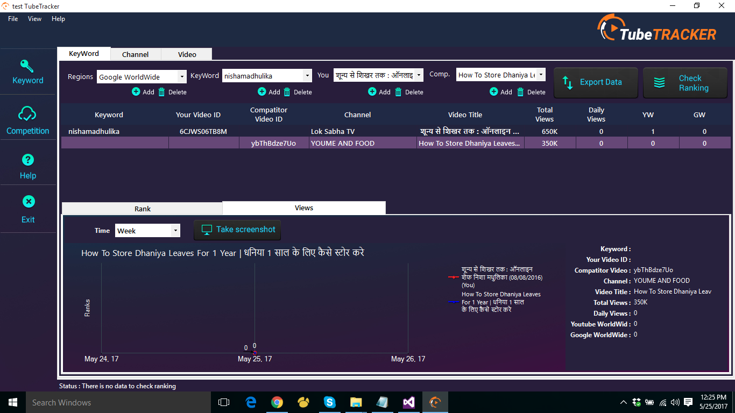Image resolution: width=735 pixels, height=413 pixels.
Task: Show hidden system tray icons
Action: 624,402
